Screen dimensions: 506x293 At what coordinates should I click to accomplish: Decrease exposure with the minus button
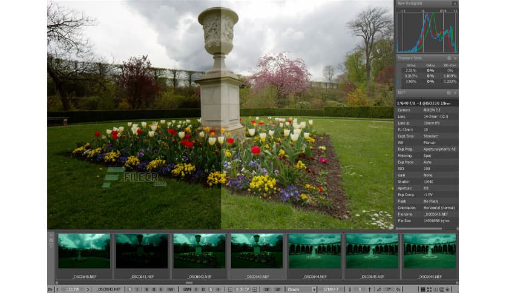click(x=230, y=289)
